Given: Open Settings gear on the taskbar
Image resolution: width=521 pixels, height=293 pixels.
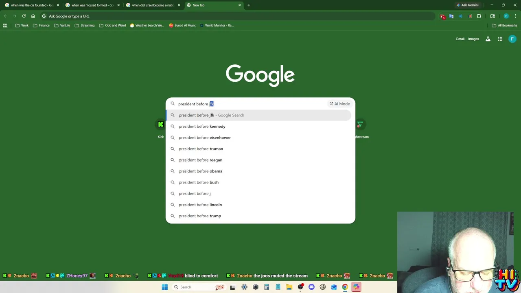Looking at the screenshot, I should coord(244,287).
